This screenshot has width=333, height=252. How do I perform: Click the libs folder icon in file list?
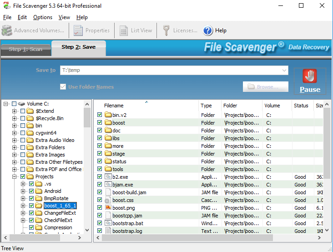click(x=108, y=138)
